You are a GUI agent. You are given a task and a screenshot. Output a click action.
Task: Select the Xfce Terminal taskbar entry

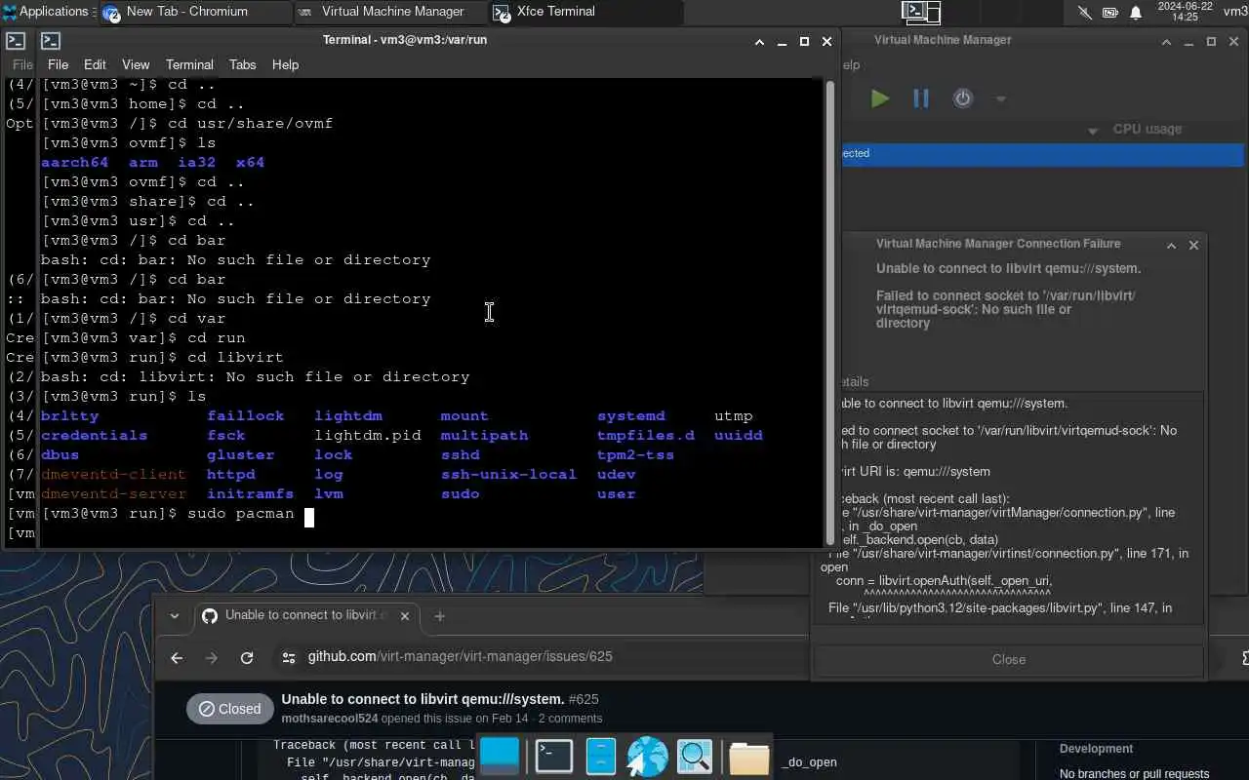[585, 12]
